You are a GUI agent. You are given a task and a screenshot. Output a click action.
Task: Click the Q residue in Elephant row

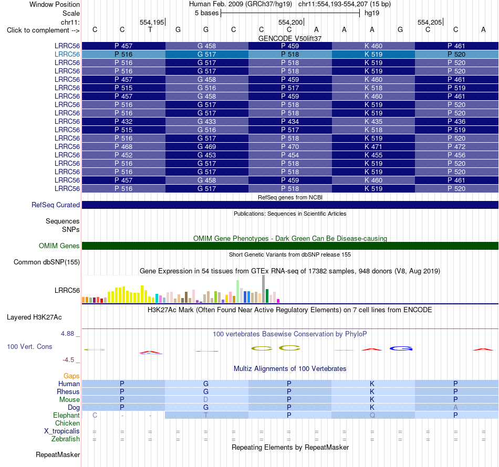click(372, 415)
